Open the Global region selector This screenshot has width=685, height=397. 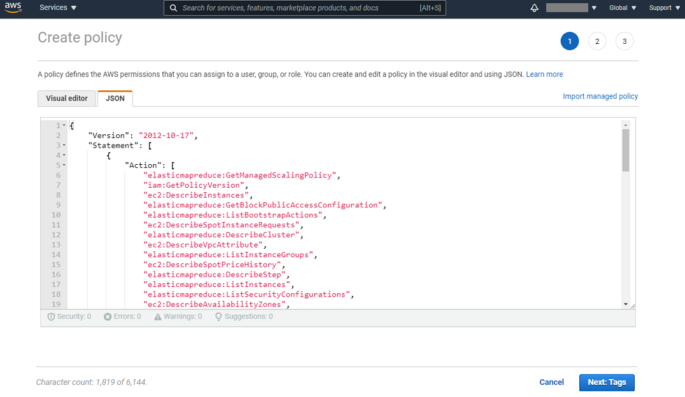[622, 8]
